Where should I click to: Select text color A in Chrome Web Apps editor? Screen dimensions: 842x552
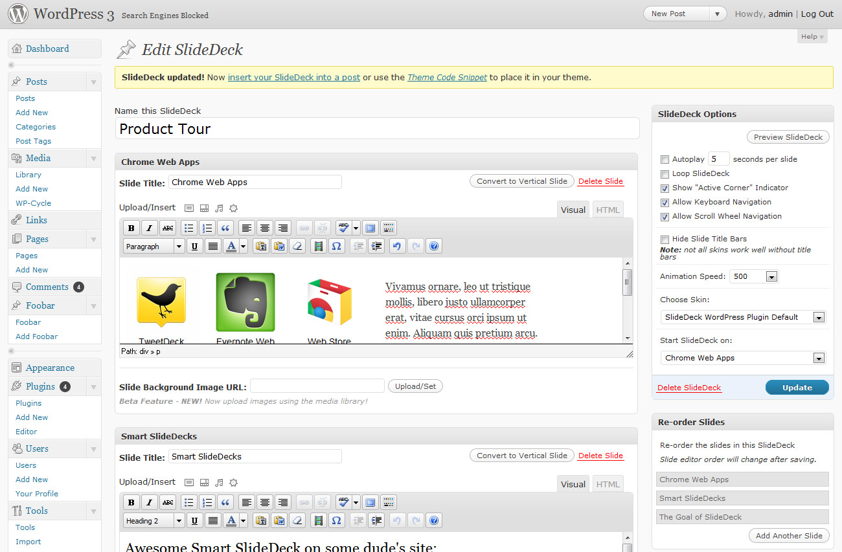tap(231, 247)
